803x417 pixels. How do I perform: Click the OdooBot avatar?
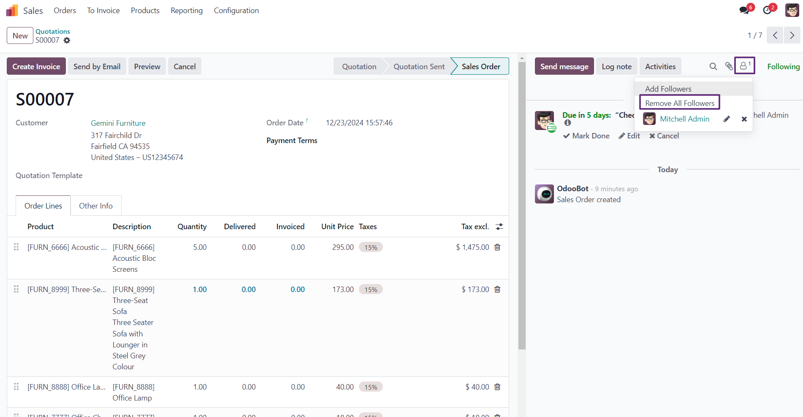click(x=544, y=194)
